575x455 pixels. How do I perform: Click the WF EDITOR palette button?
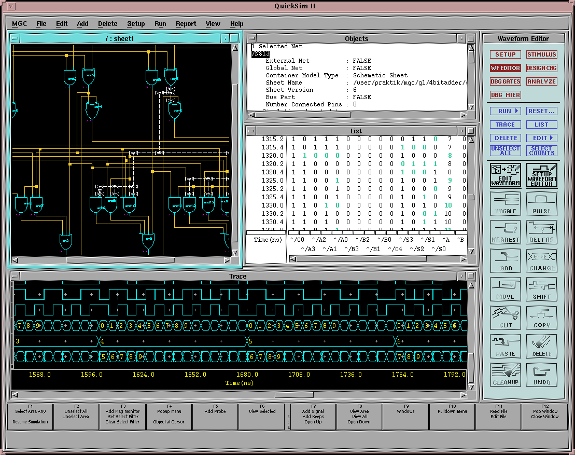coord(506,68)
